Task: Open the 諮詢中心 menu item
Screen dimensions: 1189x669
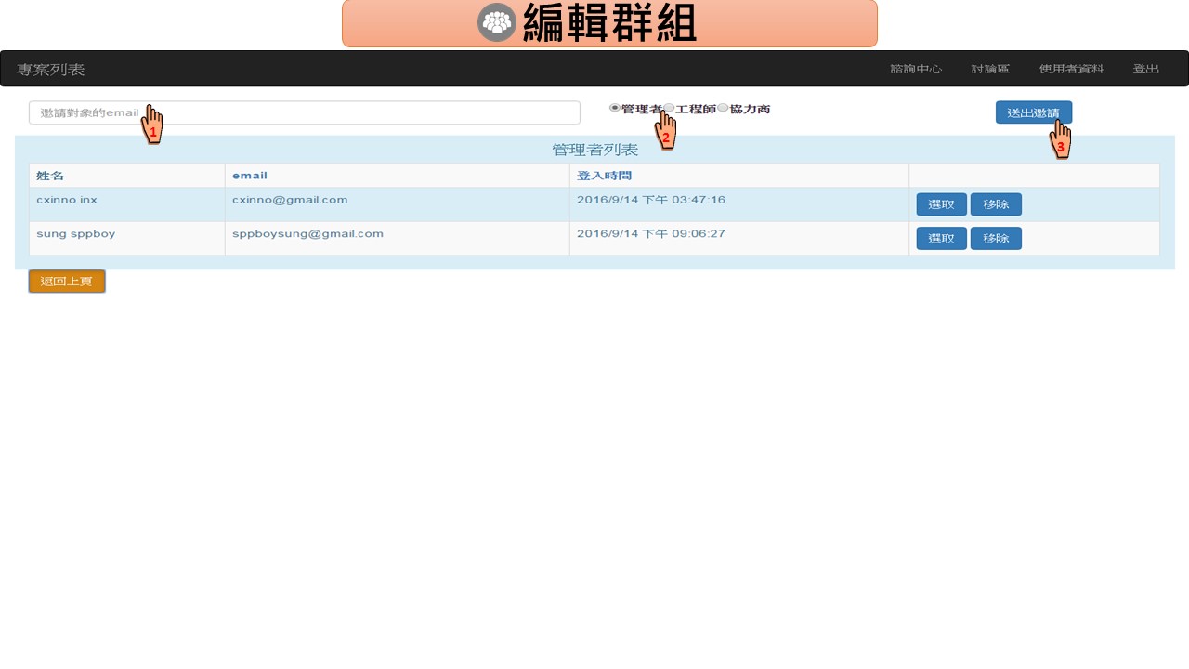Action: coord(916,70)
